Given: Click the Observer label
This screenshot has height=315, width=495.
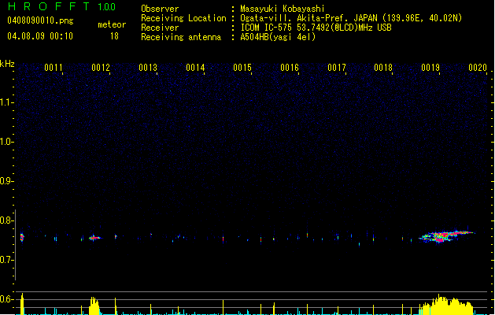Looking at the screenshot, I should tap(160, 9).
